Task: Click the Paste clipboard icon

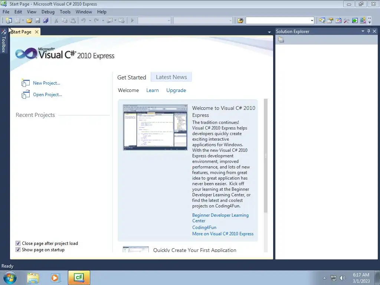Action: pos(72,21)
